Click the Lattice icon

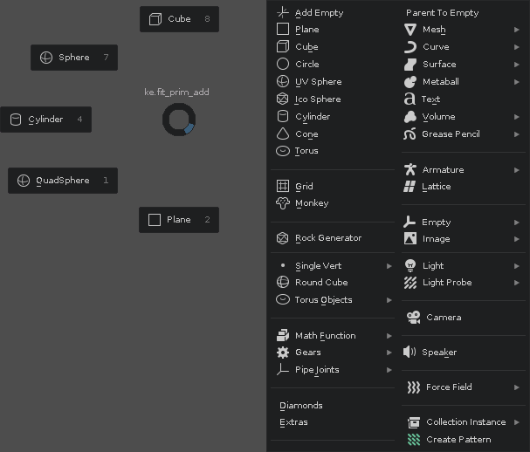(x=410, y=187)
